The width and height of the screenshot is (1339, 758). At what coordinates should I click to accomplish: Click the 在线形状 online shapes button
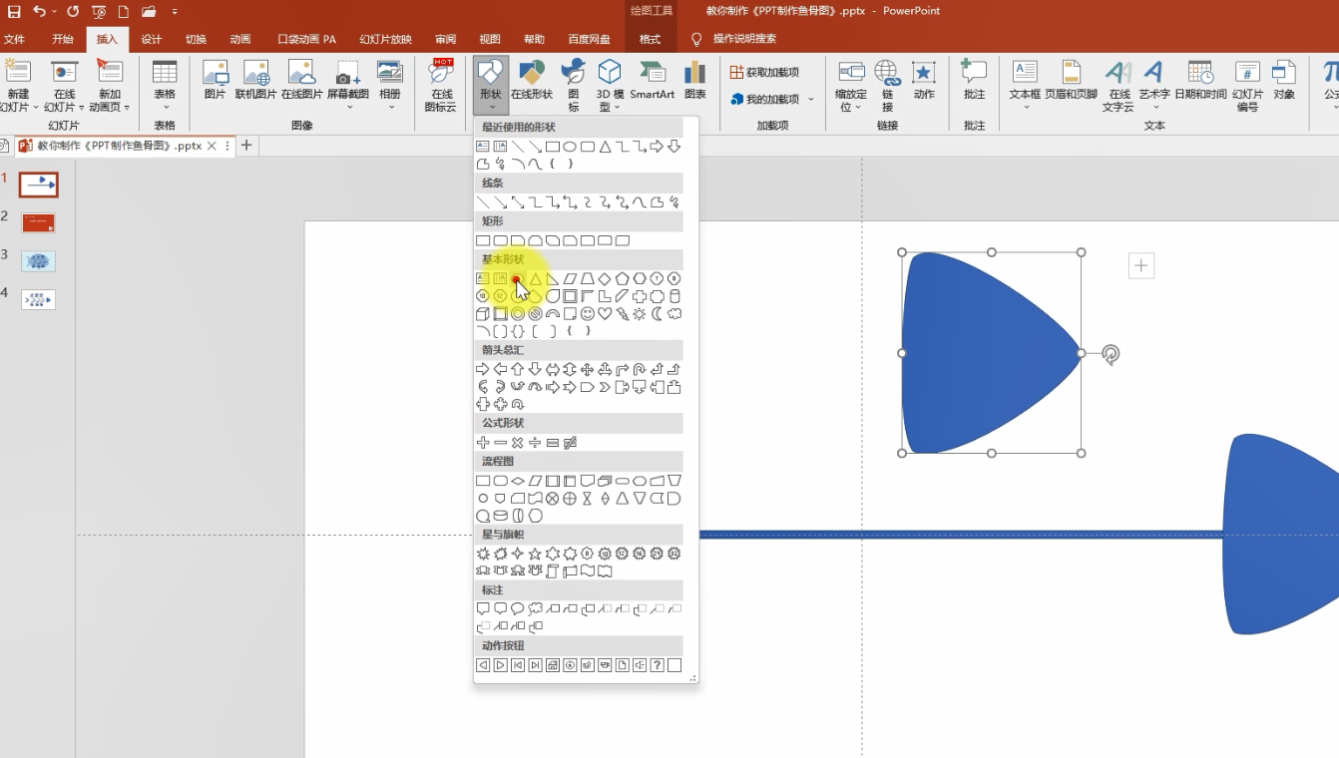[x=532, y=81]
